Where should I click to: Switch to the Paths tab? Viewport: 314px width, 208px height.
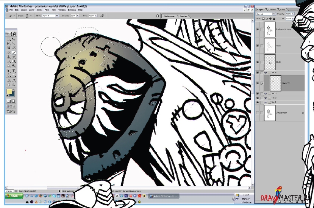[x=283, y=9]
